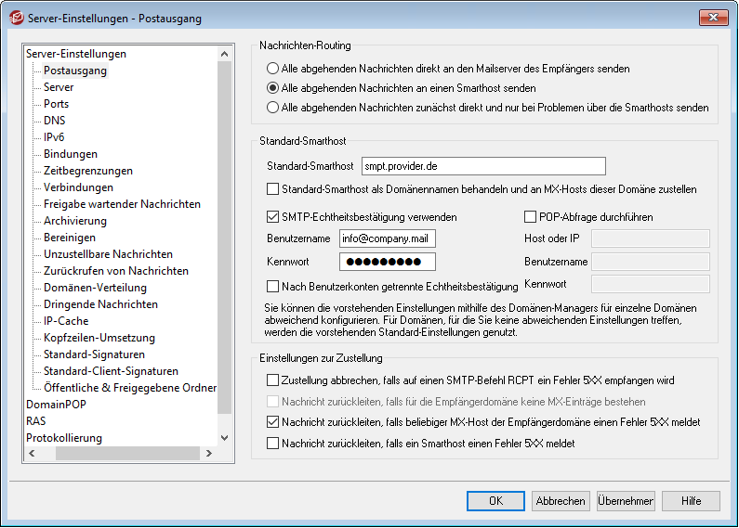Select IP-Cache in the sidebar tree
The width and height of the screenshot is (739, 528).
pyautogui.click(x=66, y=321)
